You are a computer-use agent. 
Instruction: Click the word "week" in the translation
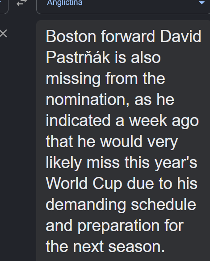point(148,121)
